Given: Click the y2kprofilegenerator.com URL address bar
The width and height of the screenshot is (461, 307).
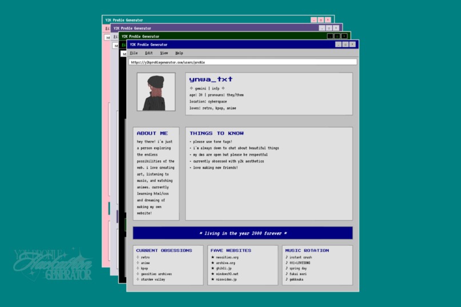Looking at the screenshot, I should coord(243,62).
